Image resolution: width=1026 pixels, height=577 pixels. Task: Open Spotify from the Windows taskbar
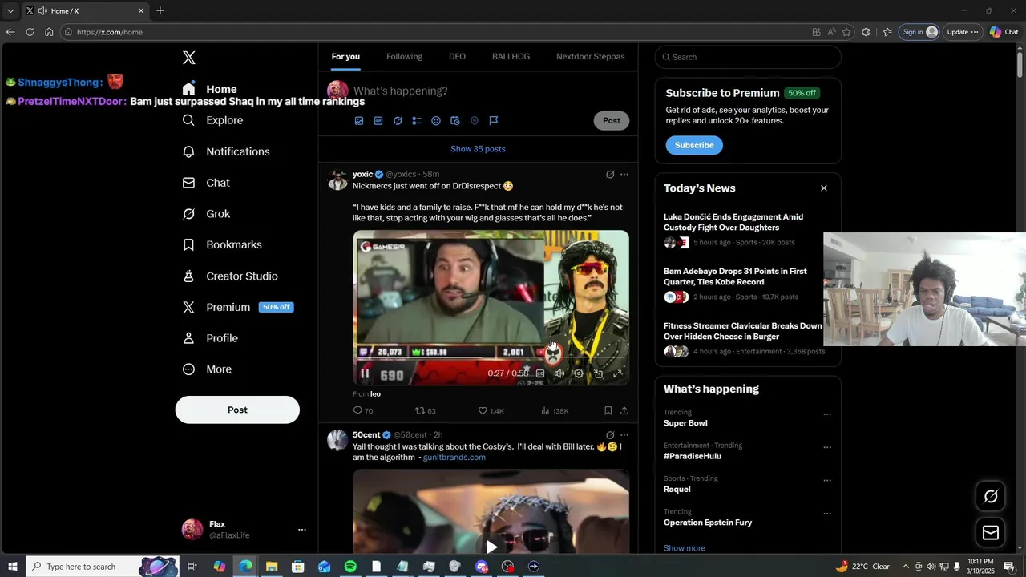350,567
